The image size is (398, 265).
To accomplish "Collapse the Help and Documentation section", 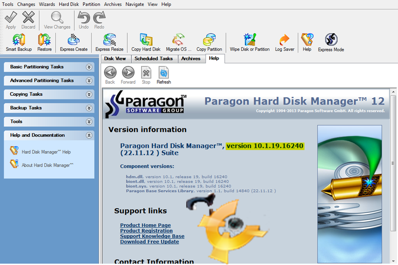I will [89, 136].
